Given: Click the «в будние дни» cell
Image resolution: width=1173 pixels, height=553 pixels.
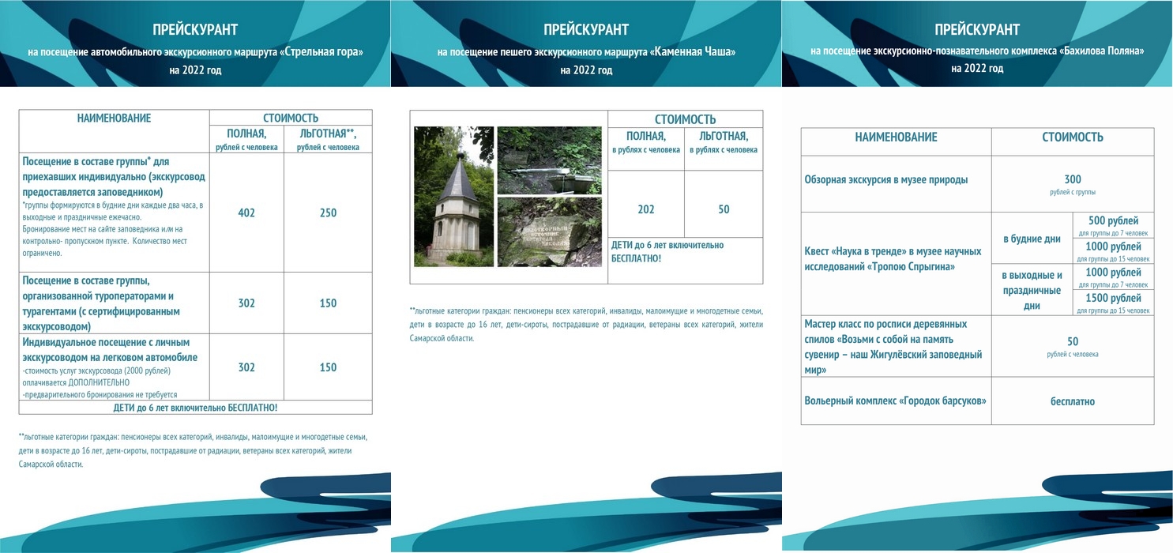Looking at the screenshot, I should point(1032,239).
